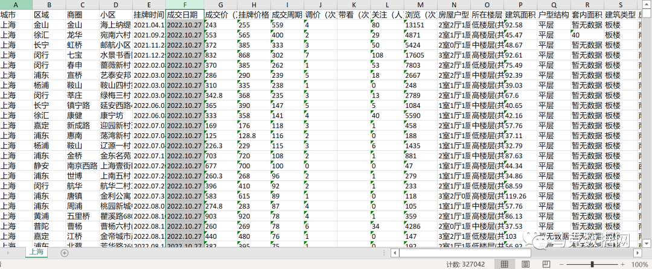Viewport: 652px width, 269px height.
Task: Select the 七宝 cell
Action: click(82, 55)
